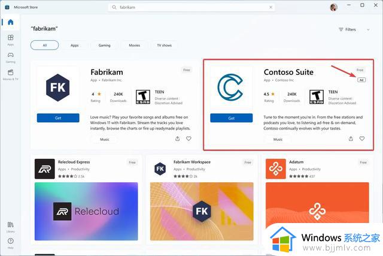
Task: Clear the search box with X
Action: (x=270, y=7)
